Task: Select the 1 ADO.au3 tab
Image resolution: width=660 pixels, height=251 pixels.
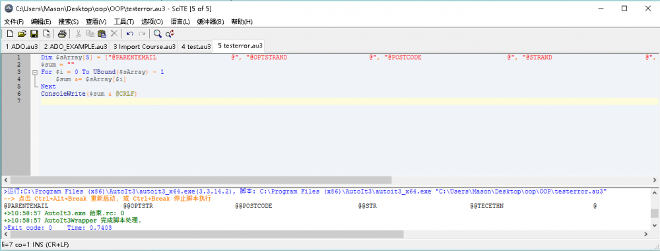Action: point(21,46)
